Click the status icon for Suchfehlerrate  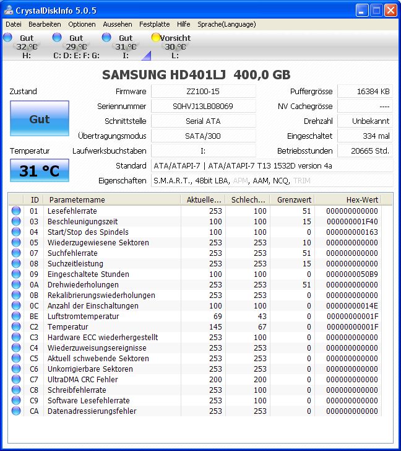[16, 253]
